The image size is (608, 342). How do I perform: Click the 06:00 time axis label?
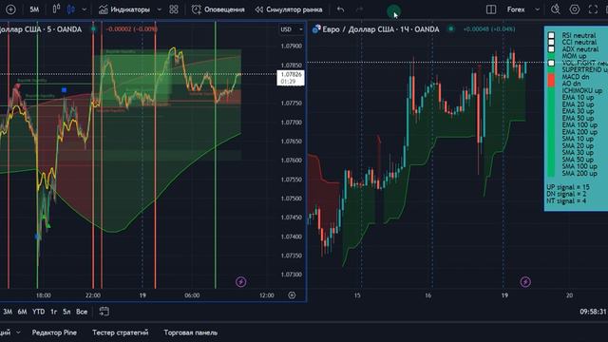tap(192, 295)
